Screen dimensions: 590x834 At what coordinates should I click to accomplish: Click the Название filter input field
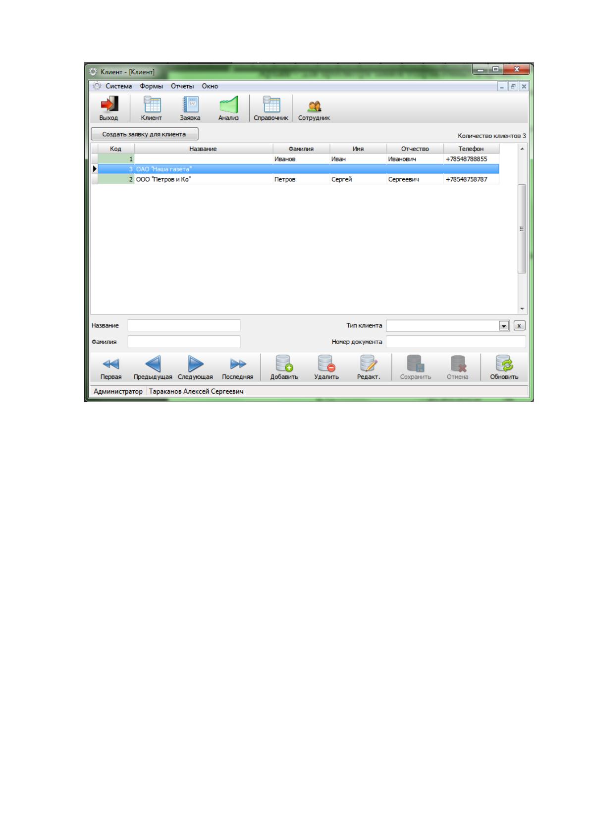tap(184, 325)
